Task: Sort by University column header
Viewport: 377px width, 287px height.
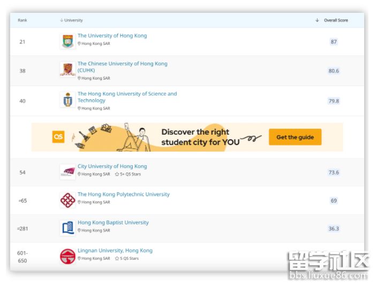Action: [x=72, y=20]
